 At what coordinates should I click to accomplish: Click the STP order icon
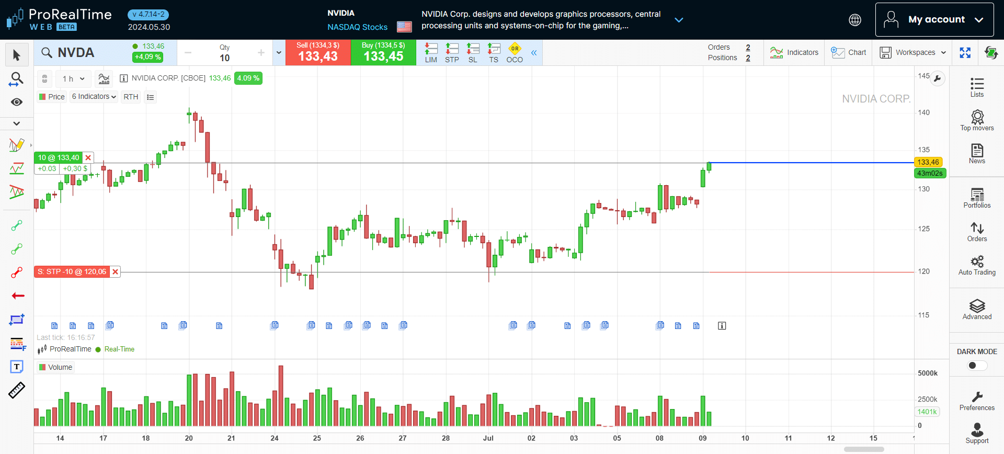pyautogui.click(x=452, y=53)
